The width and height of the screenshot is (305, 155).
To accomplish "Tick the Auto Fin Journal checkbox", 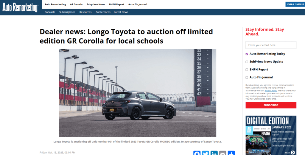I will coord(247,77).
